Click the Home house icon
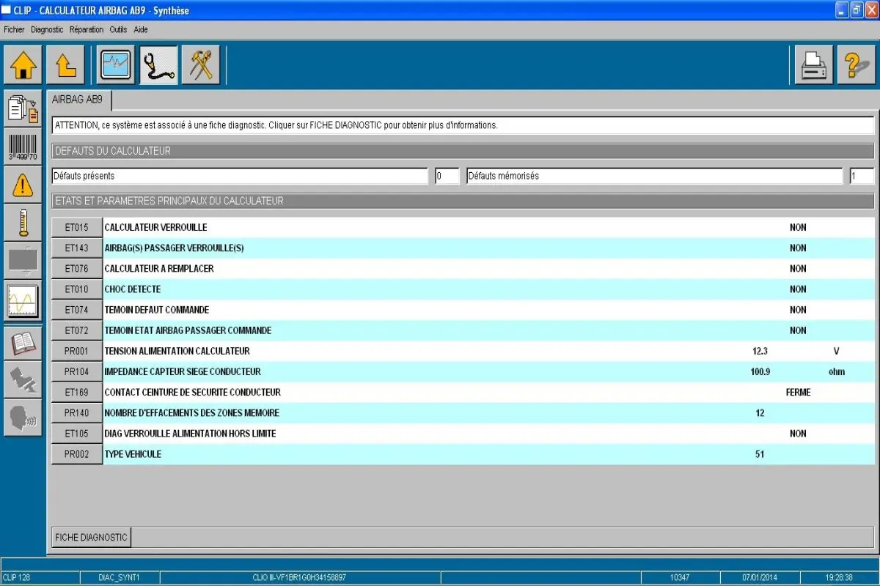 coord(23,65)
